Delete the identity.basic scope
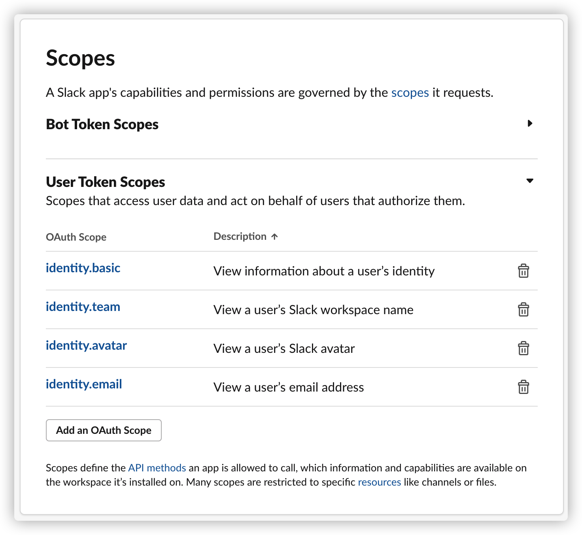 (x=523, y=271)
